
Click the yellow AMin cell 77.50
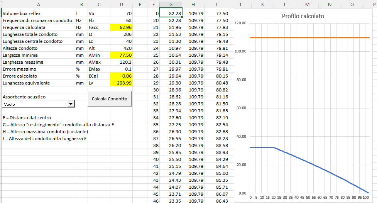tap(122, 55)
